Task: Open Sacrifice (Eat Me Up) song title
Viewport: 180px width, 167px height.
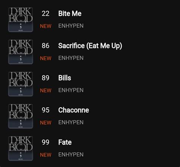Action: [90, 46]
